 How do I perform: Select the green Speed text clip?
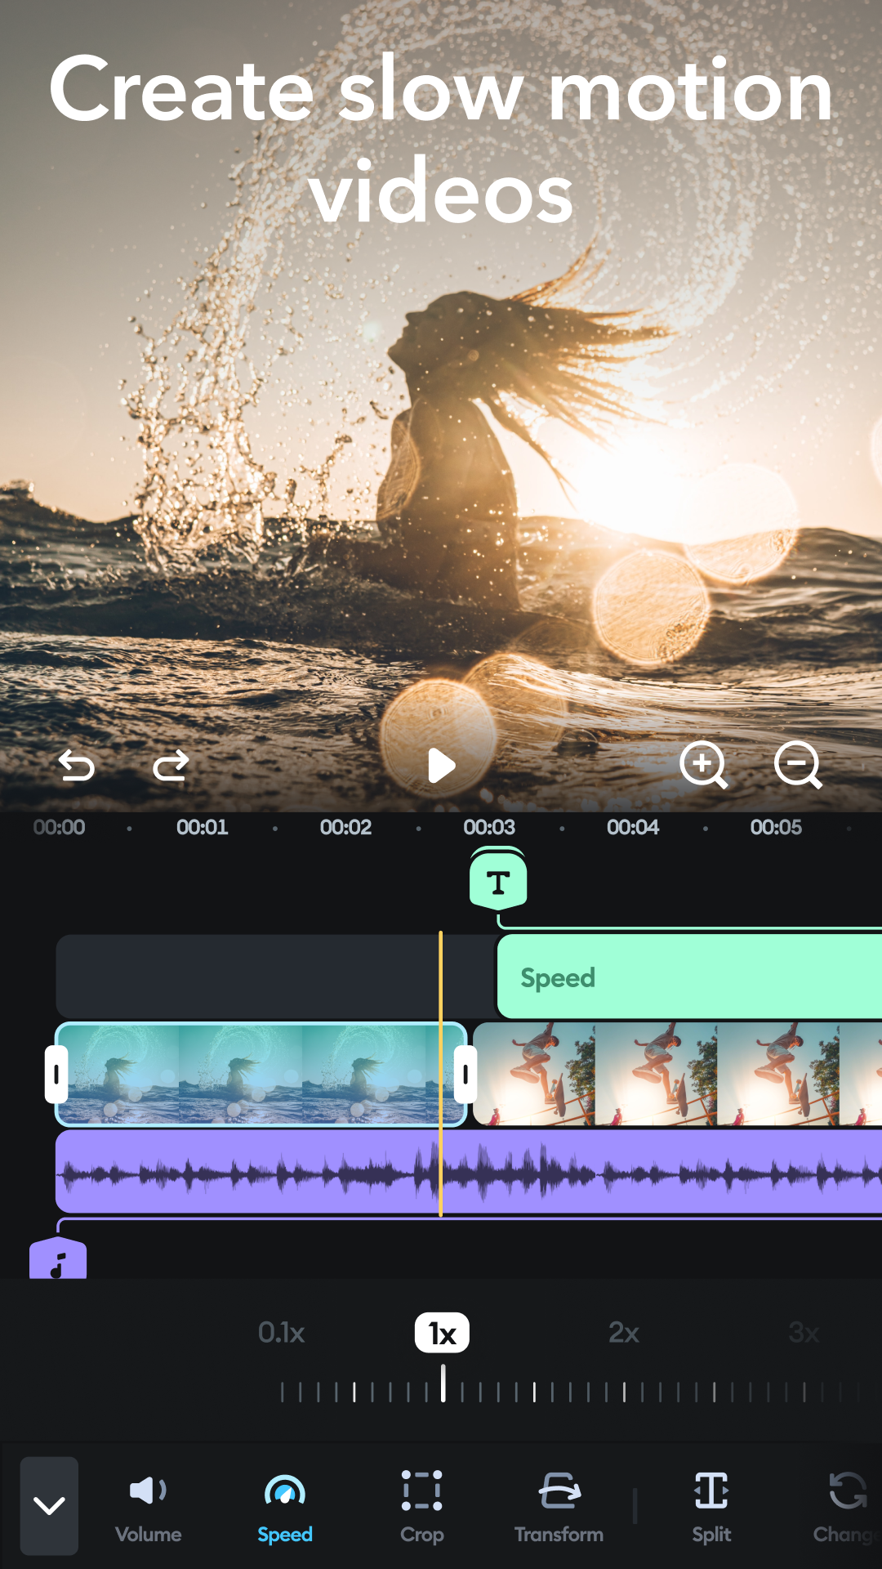[686, 977]
